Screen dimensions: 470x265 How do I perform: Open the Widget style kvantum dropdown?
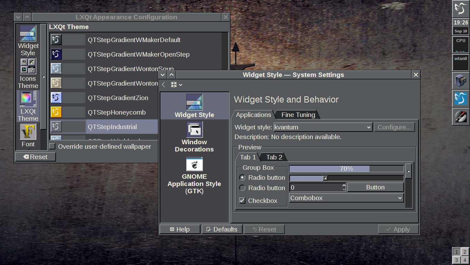point(323,127)
